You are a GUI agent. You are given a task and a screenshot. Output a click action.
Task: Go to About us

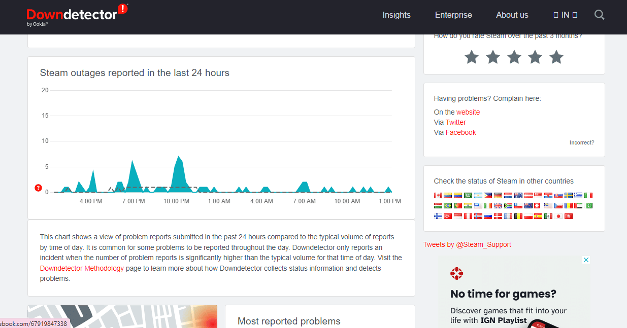point(512,15)
